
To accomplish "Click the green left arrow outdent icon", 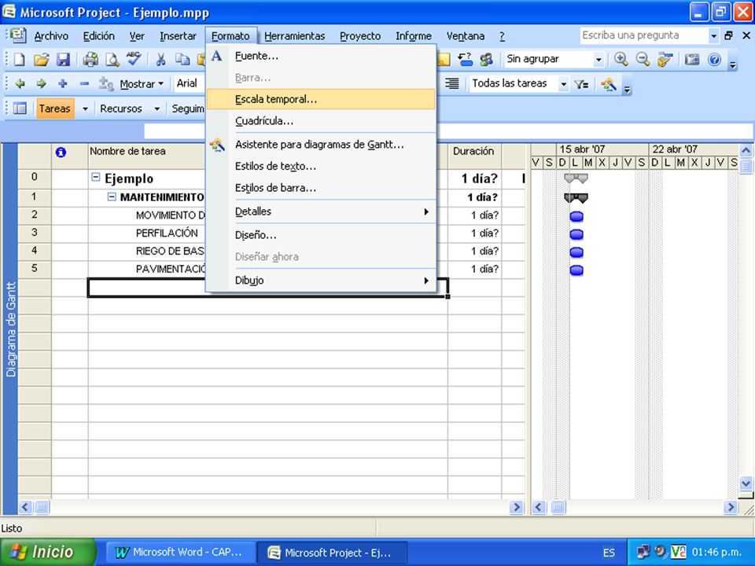I will (x=20, y=84).
